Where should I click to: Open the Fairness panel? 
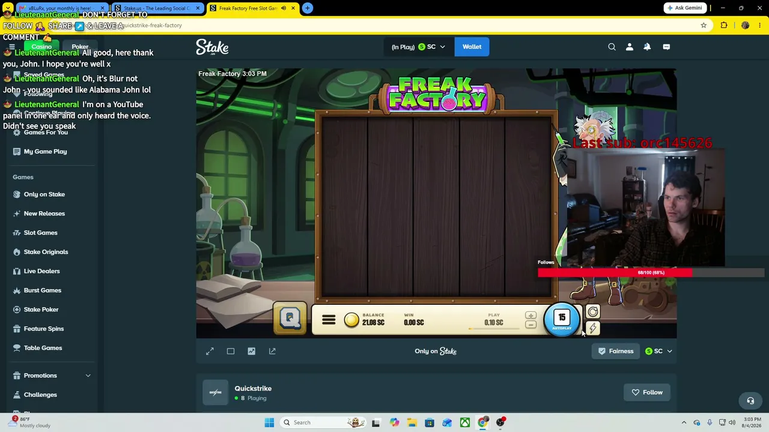(x=616, y=351)
